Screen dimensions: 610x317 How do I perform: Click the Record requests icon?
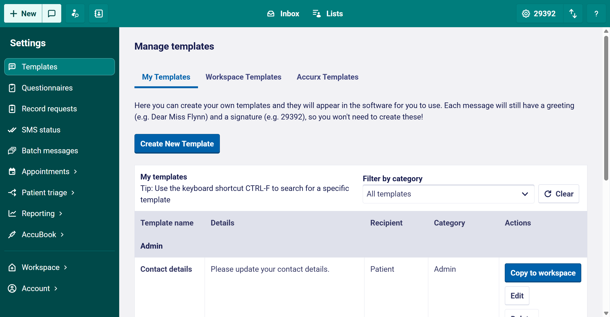[x=12, y=109]
